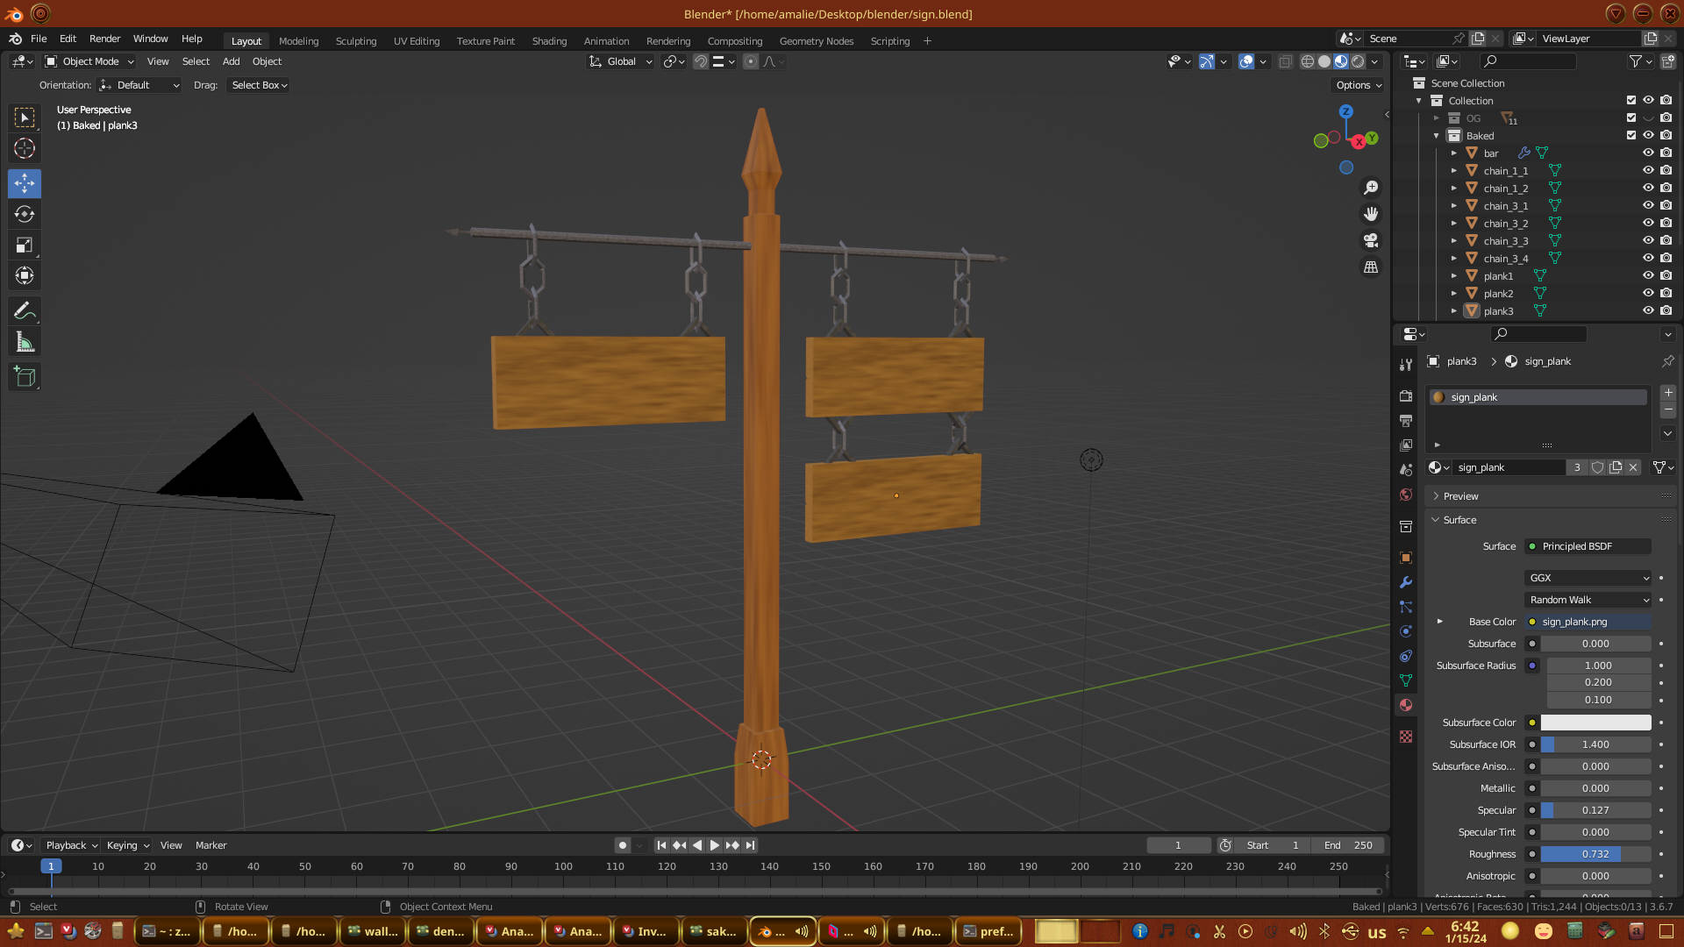The image size is (1684, 947).
Task: Open the Modifier properties tab wrench icon
Action: point(1406,582)
